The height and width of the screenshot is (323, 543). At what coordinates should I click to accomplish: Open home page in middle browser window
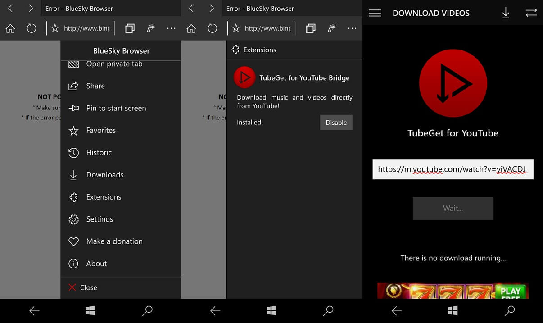[191, 28]
